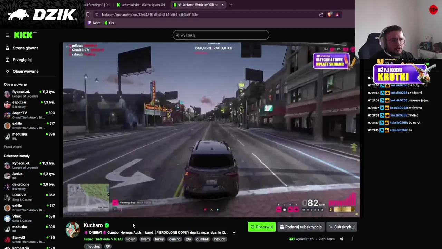Click the share icon below video
The width and height of the screenshot is (442, 249).
click(342, 239)
